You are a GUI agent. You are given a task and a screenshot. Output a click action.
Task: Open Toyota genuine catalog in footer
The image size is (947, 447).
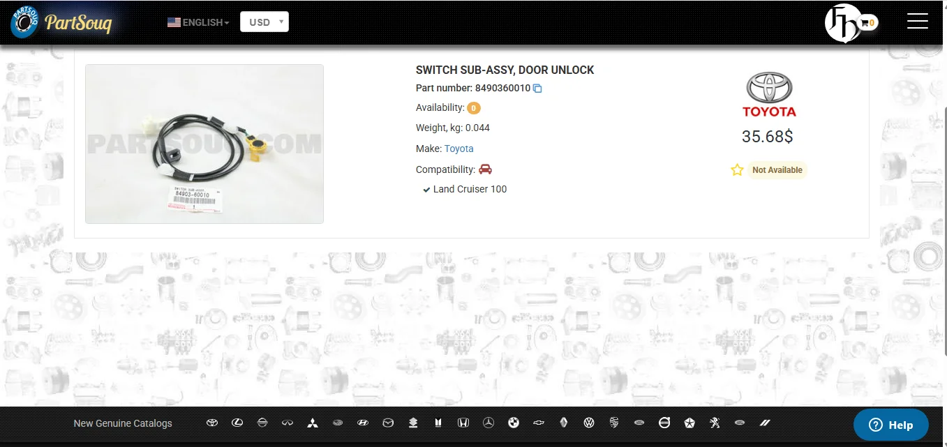tap(212, 423)
